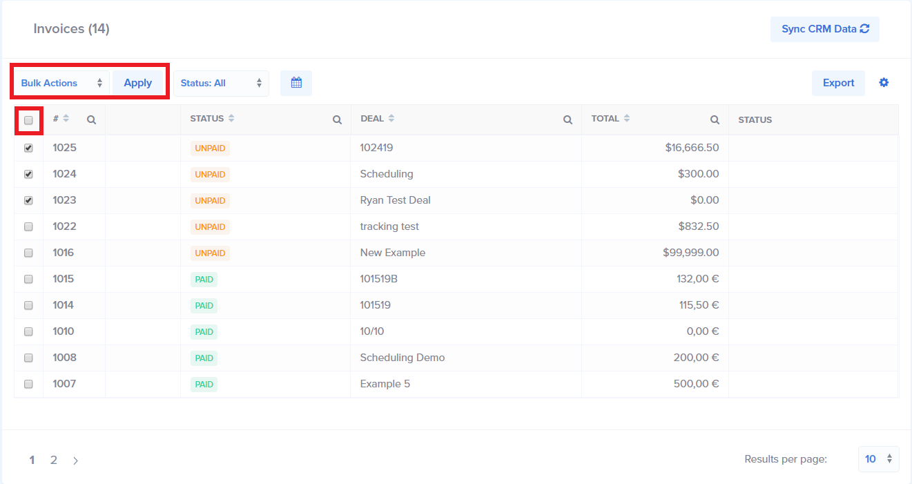This screenshot has height=484, width=912.
Task: Open invoice number 1024
Action: [64, 174]
